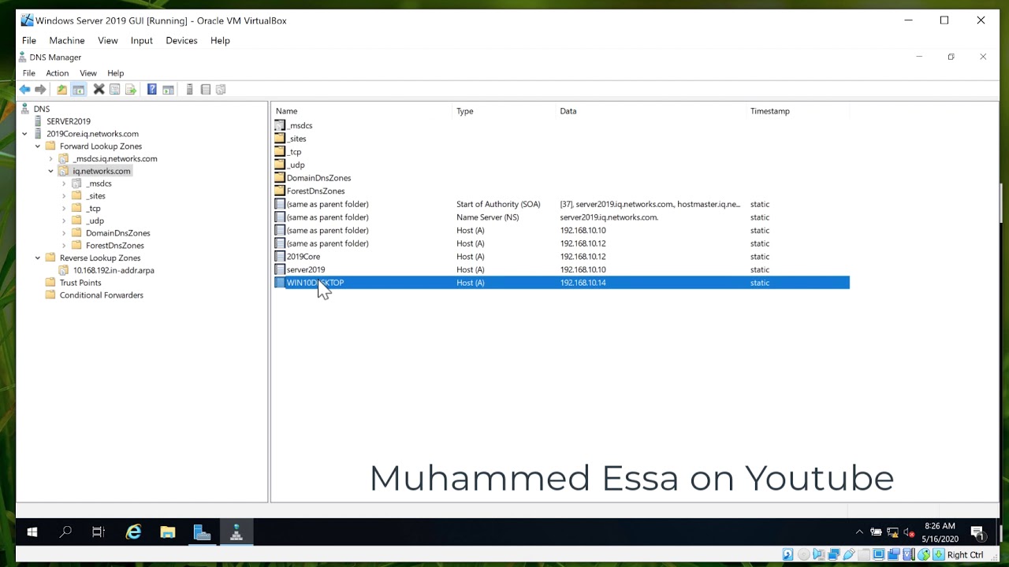The height and width of the screenshot is (567, 1009).
Task: Open the DNS Manager File menu
Action: click(x=29, y=73)
